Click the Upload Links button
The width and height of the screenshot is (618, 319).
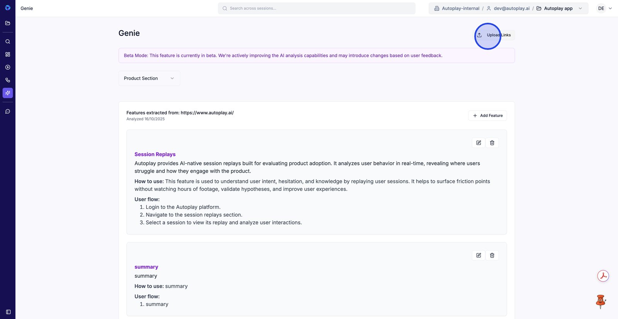pos(495,35)
